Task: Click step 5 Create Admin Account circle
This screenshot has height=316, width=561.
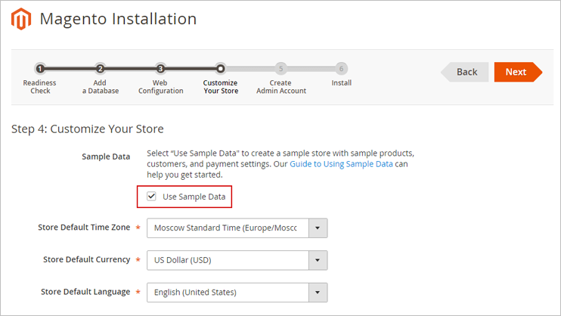Action: coord(280,68)
